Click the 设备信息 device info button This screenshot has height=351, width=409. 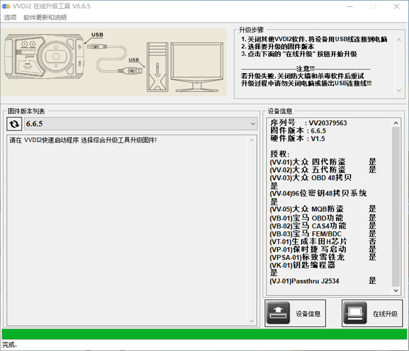click(x=295, y=314)
